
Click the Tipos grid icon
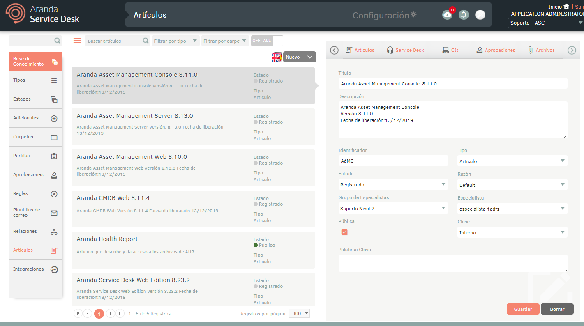point(54,80)
